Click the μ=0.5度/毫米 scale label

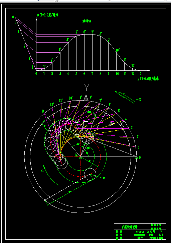pyautogui.click(x=148, y=78)
